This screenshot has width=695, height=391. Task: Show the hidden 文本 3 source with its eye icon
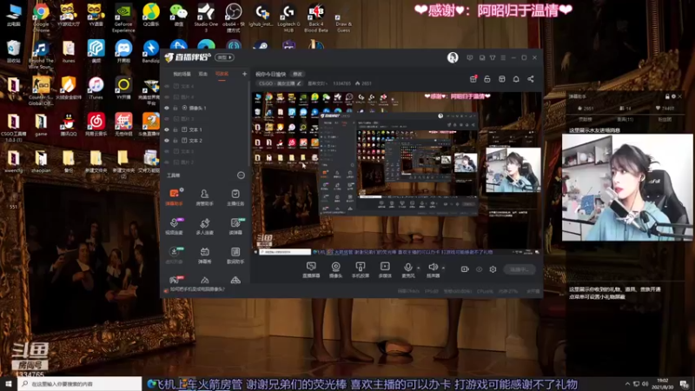pos(167,151)
